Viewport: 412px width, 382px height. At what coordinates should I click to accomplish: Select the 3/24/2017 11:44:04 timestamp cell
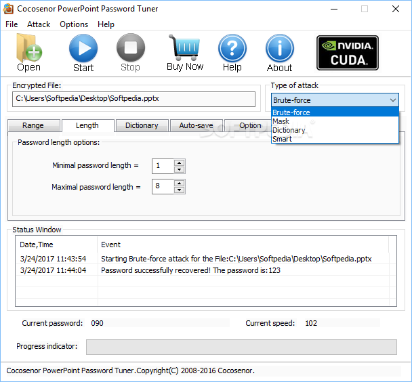click(53, 270)
